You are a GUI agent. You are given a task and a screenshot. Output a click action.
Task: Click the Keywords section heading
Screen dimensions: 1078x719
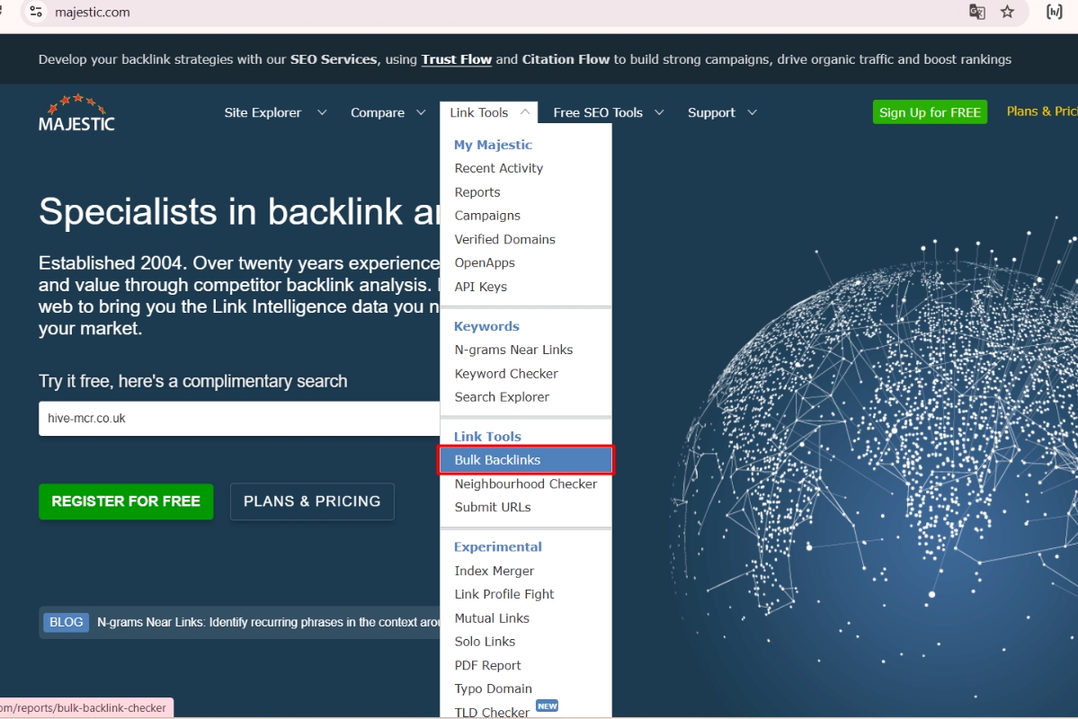(486, 326)
